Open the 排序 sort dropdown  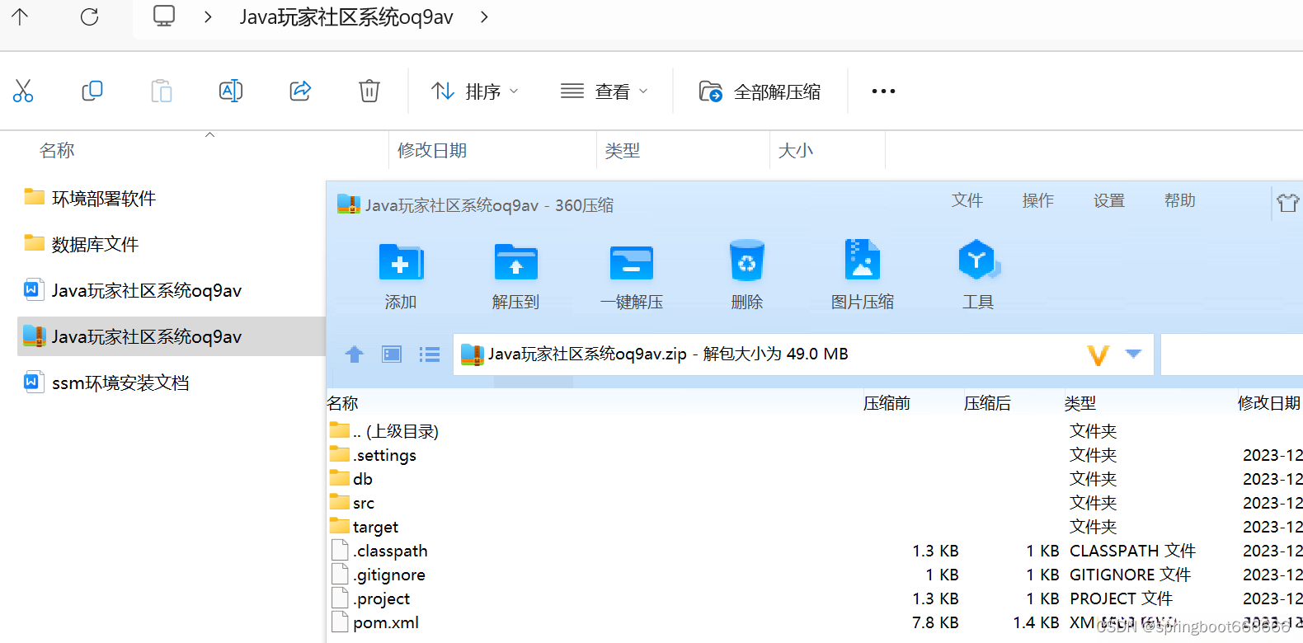tap(475, 91)
